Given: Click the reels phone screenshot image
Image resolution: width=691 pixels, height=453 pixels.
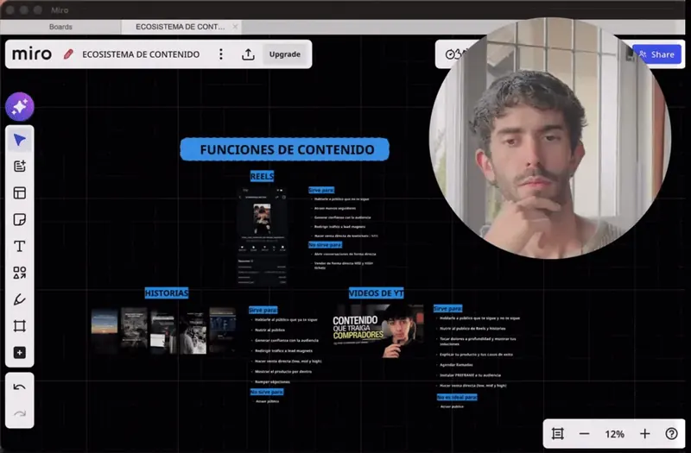Looking at the screenshot, I should [x=263, y=236].
